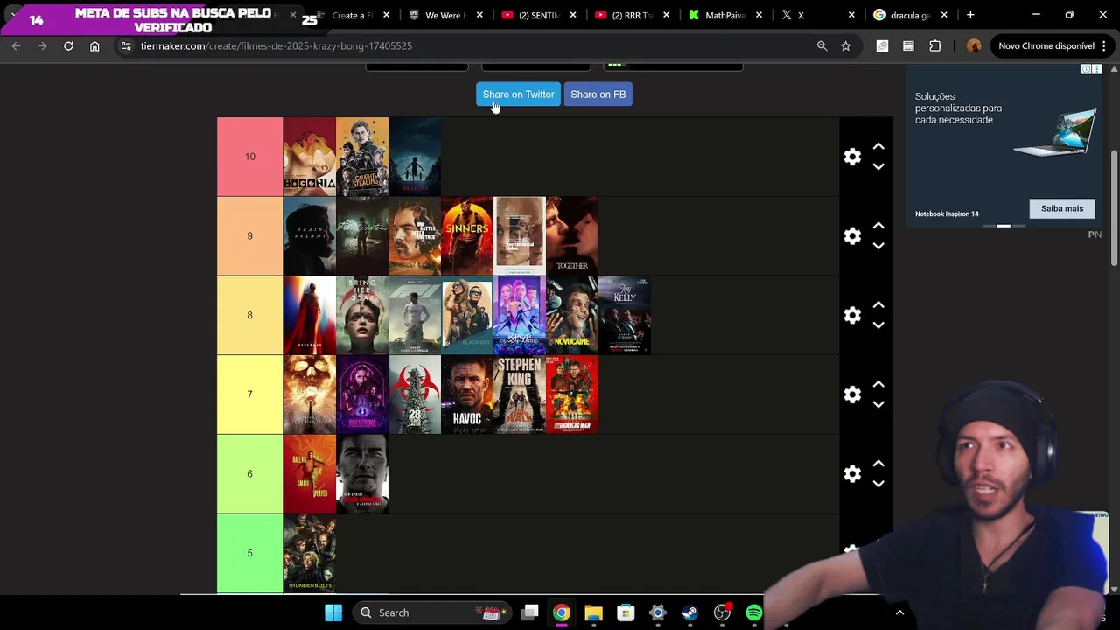
Task: Show hidden system tray icons
Action: coord(899,612)
